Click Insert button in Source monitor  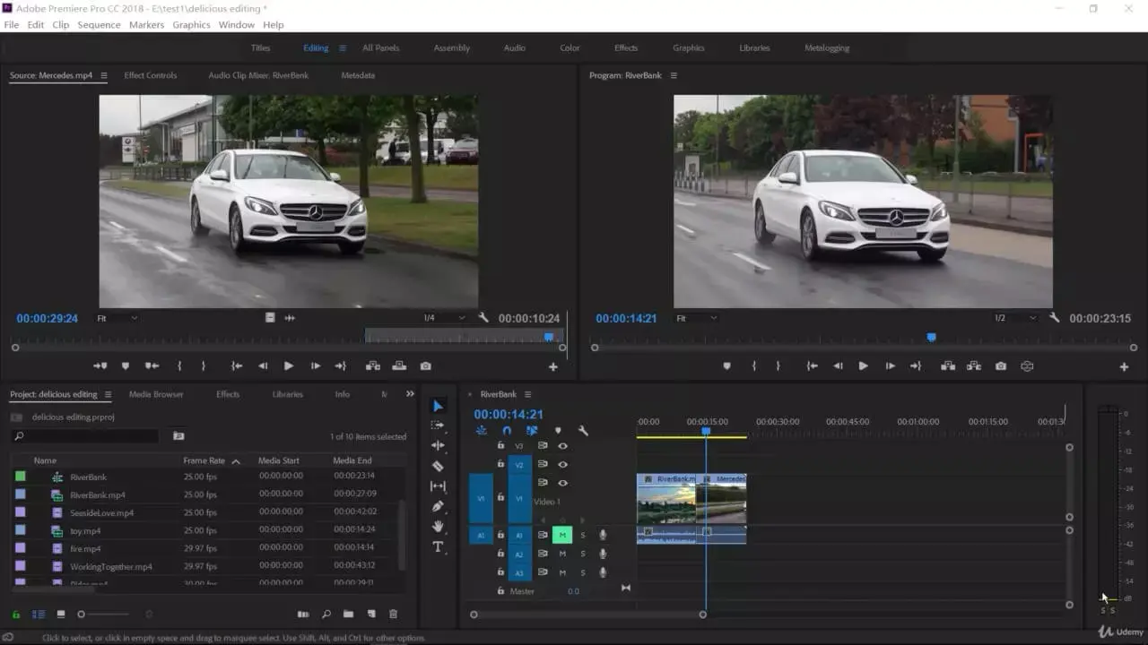click(x=372, y=366)
